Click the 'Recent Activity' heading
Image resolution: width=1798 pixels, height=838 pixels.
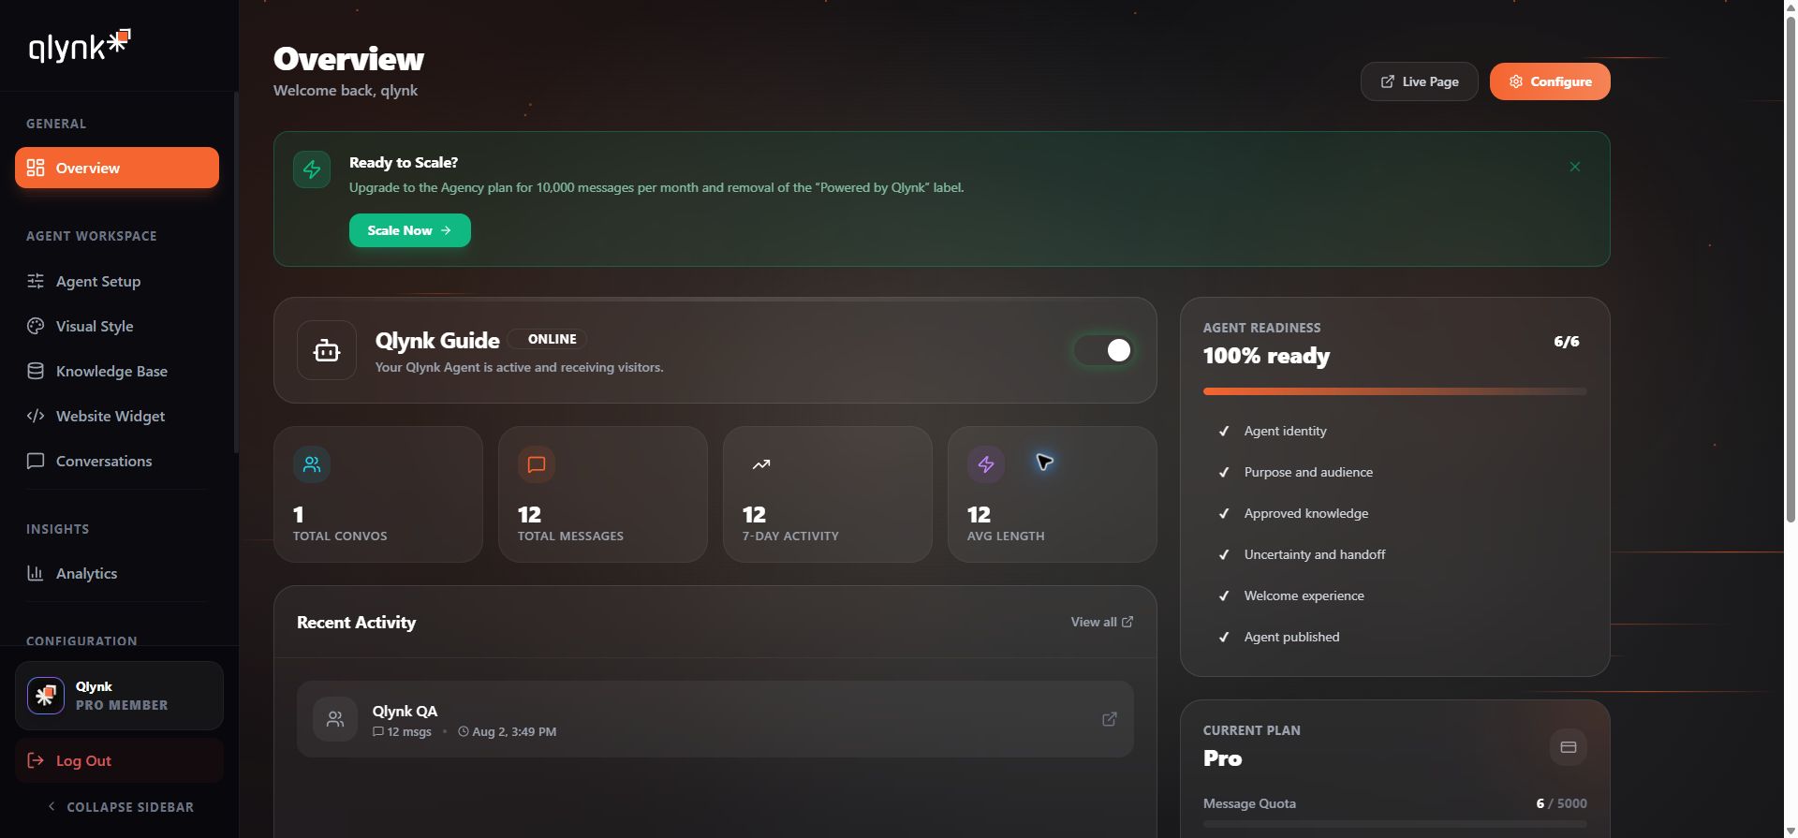(x=356, y=623)
